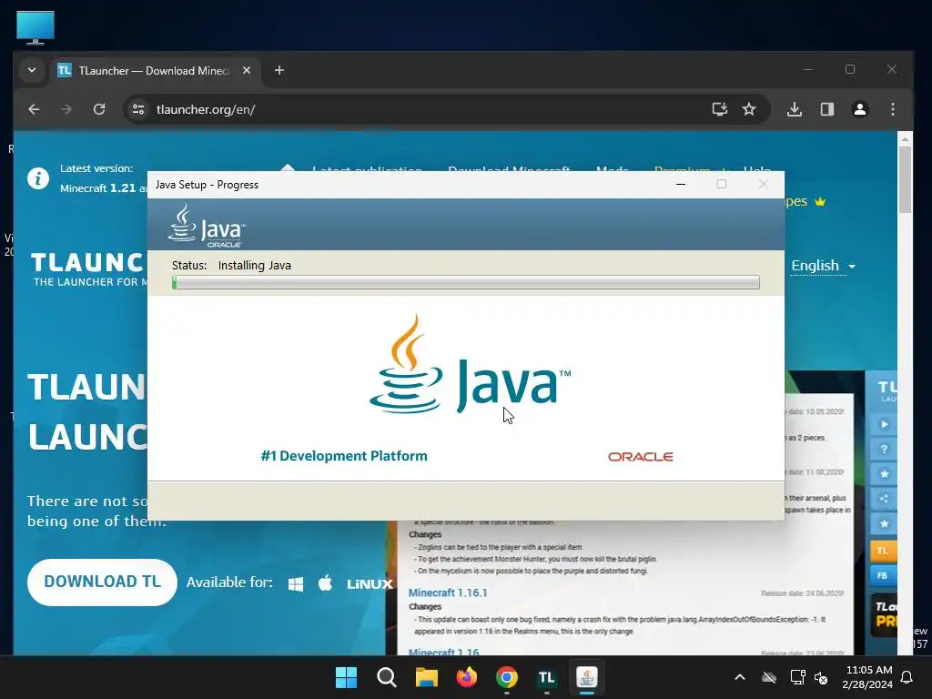Open the Windows Start menu
This screenshot has height=699, width=932.
tap(346, 677)
